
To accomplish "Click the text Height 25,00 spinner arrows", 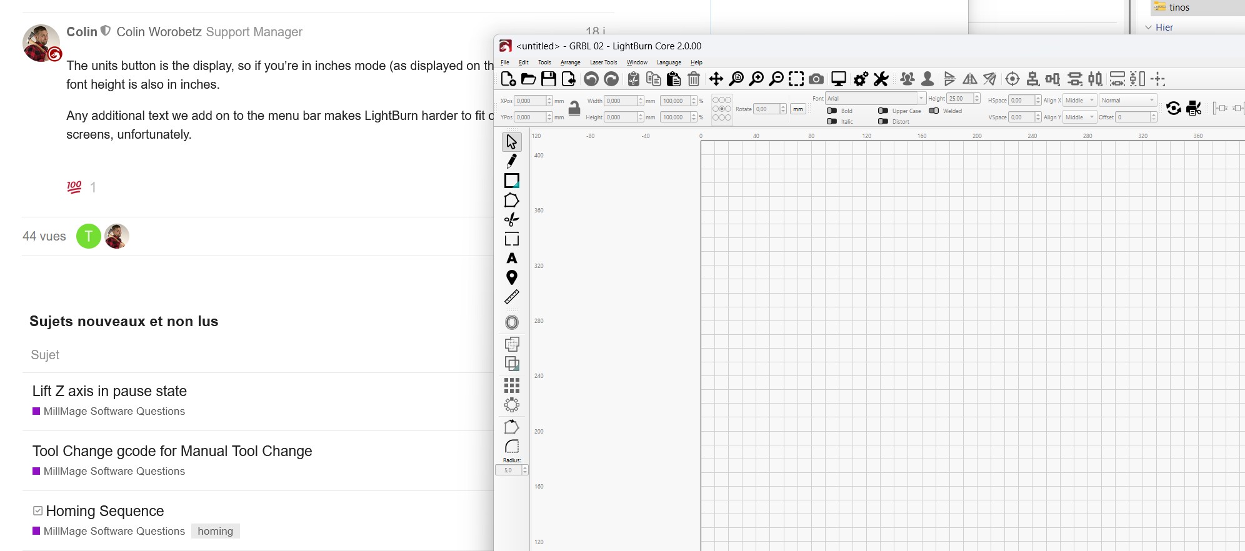I will point(977,98).
